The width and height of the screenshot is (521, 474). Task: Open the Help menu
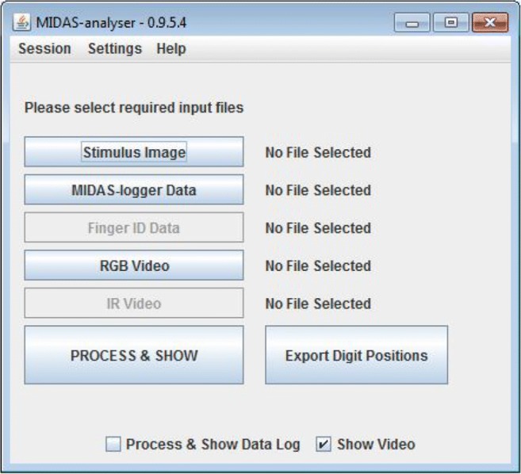(171, 48)
